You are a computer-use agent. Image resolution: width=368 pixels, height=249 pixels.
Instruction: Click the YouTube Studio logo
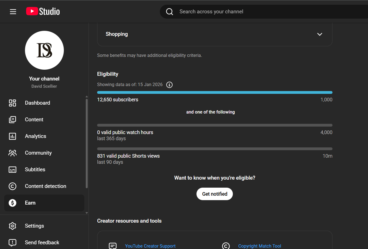pyautogui.click(x=43, y=11)
